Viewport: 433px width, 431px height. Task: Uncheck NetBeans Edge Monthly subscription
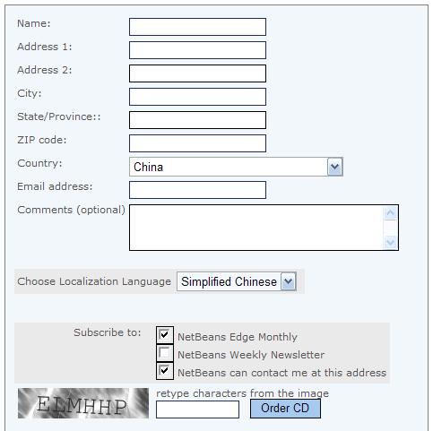click(x=165, y=335)
